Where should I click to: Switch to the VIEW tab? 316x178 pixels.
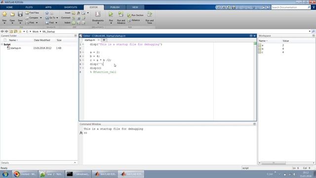(x=135, y=7)
